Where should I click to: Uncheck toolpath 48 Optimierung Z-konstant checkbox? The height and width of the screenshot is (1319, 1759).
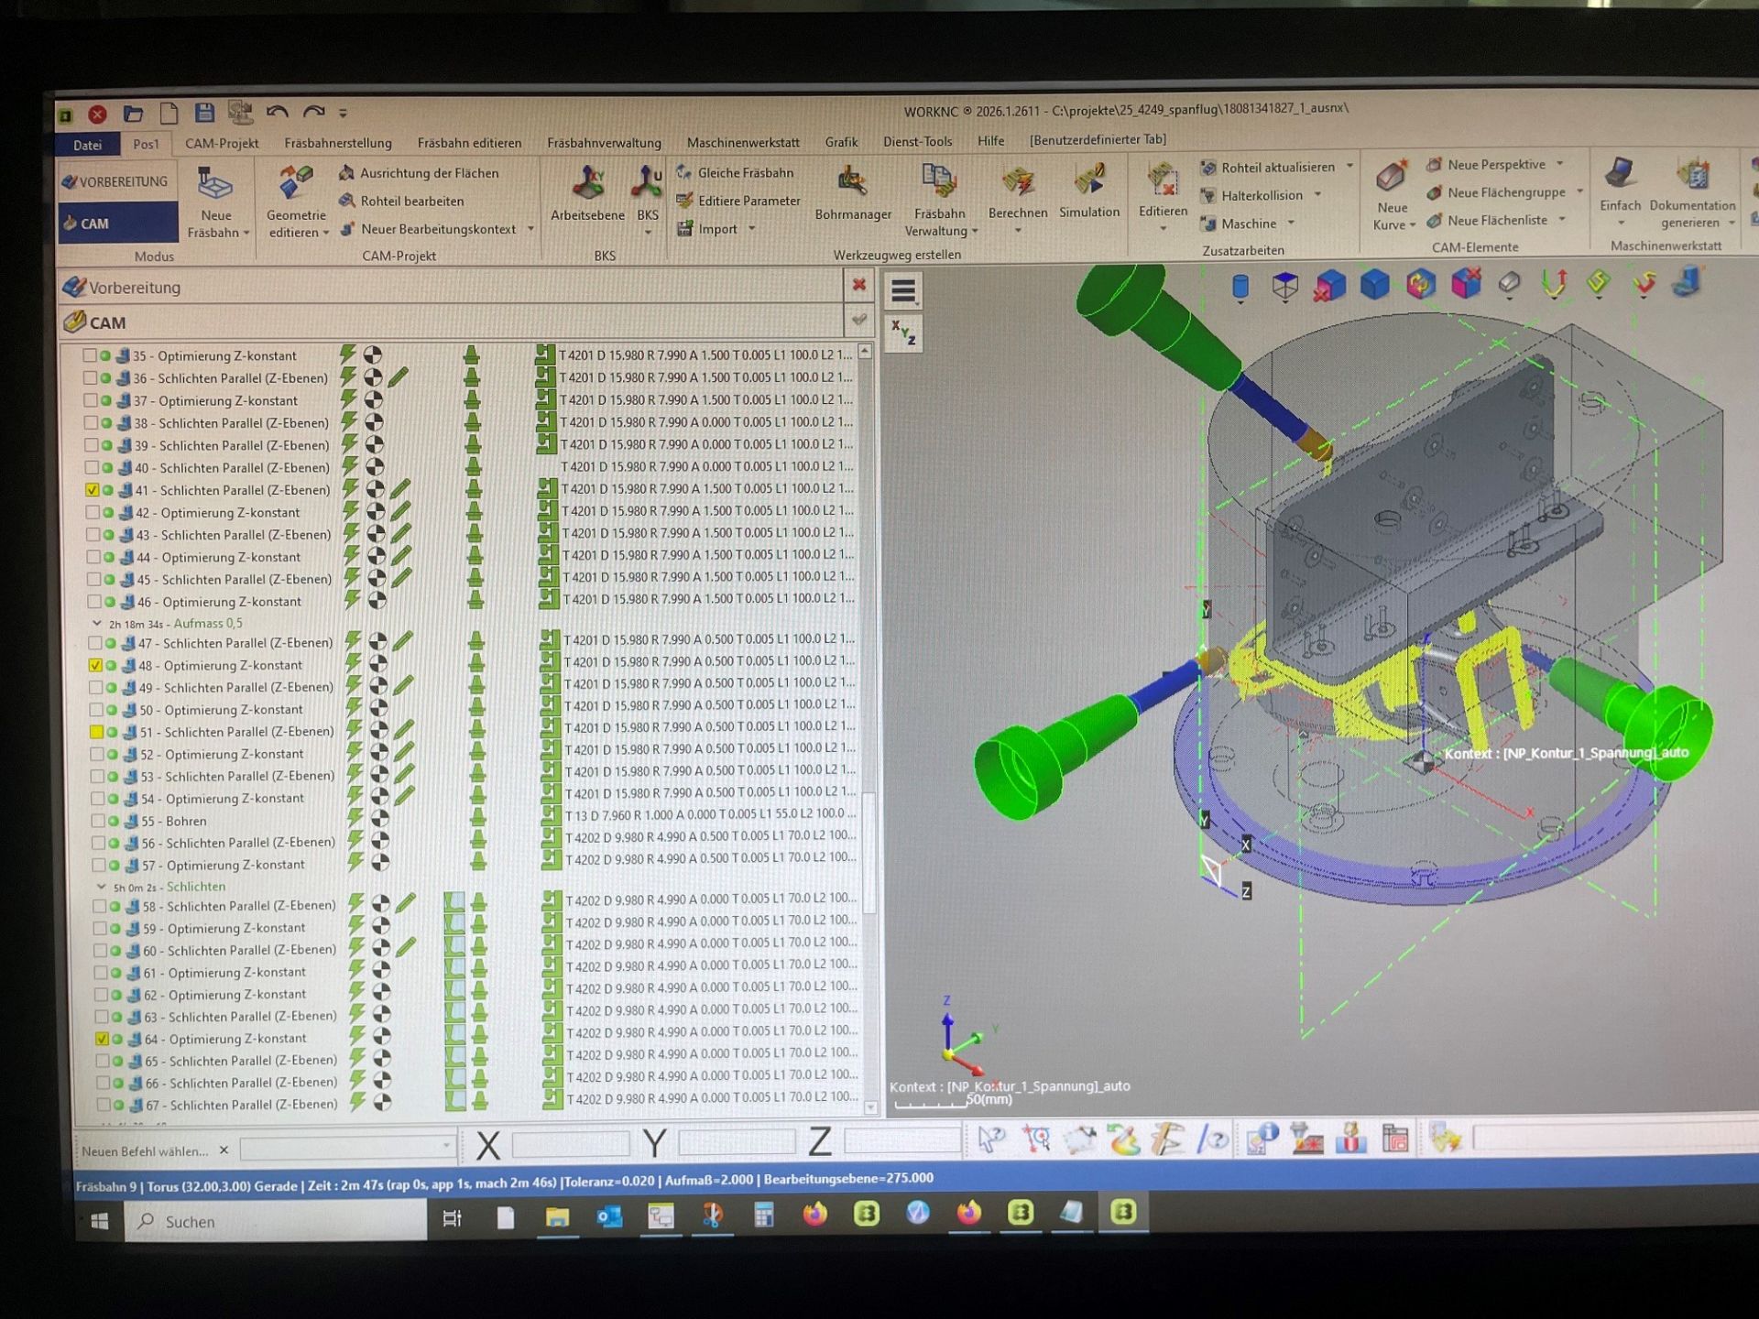click(94, 666)
